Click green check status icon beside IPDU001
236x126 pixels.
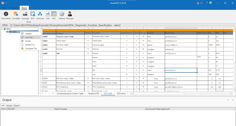coord(7,32)
